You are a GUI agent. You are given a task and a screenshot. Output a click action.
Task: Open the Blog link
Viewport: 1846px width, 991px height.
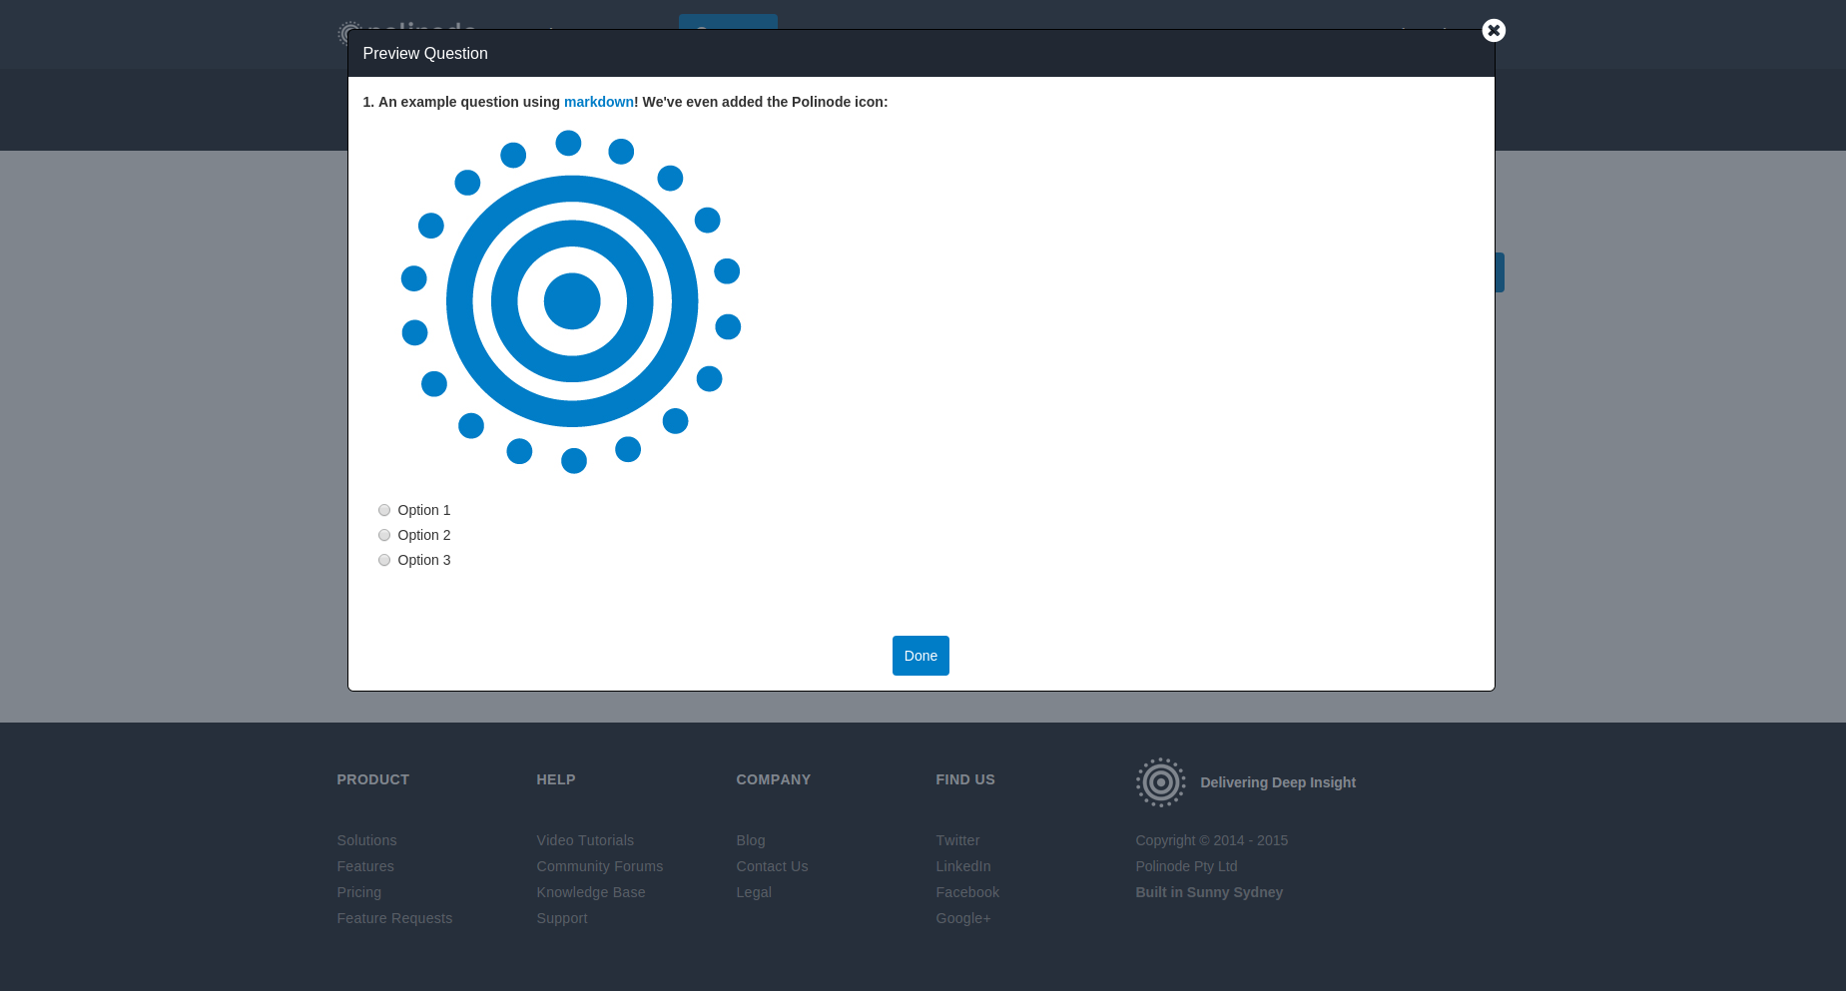click(751, 840)
